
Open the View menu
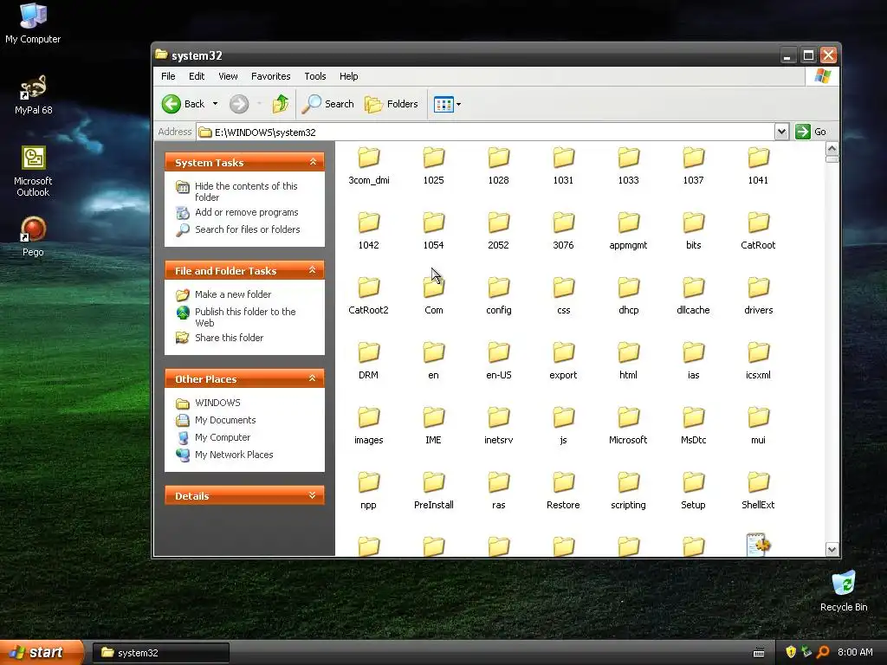tap(228, 76)
